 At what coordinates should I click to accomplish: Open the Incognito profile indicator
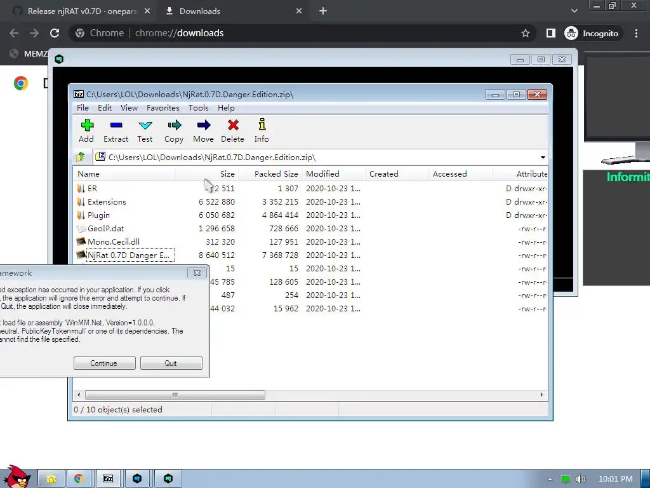point(592,33)
